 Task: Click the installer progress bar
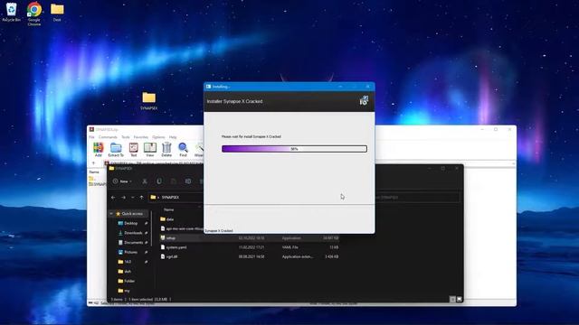point(294,149)
